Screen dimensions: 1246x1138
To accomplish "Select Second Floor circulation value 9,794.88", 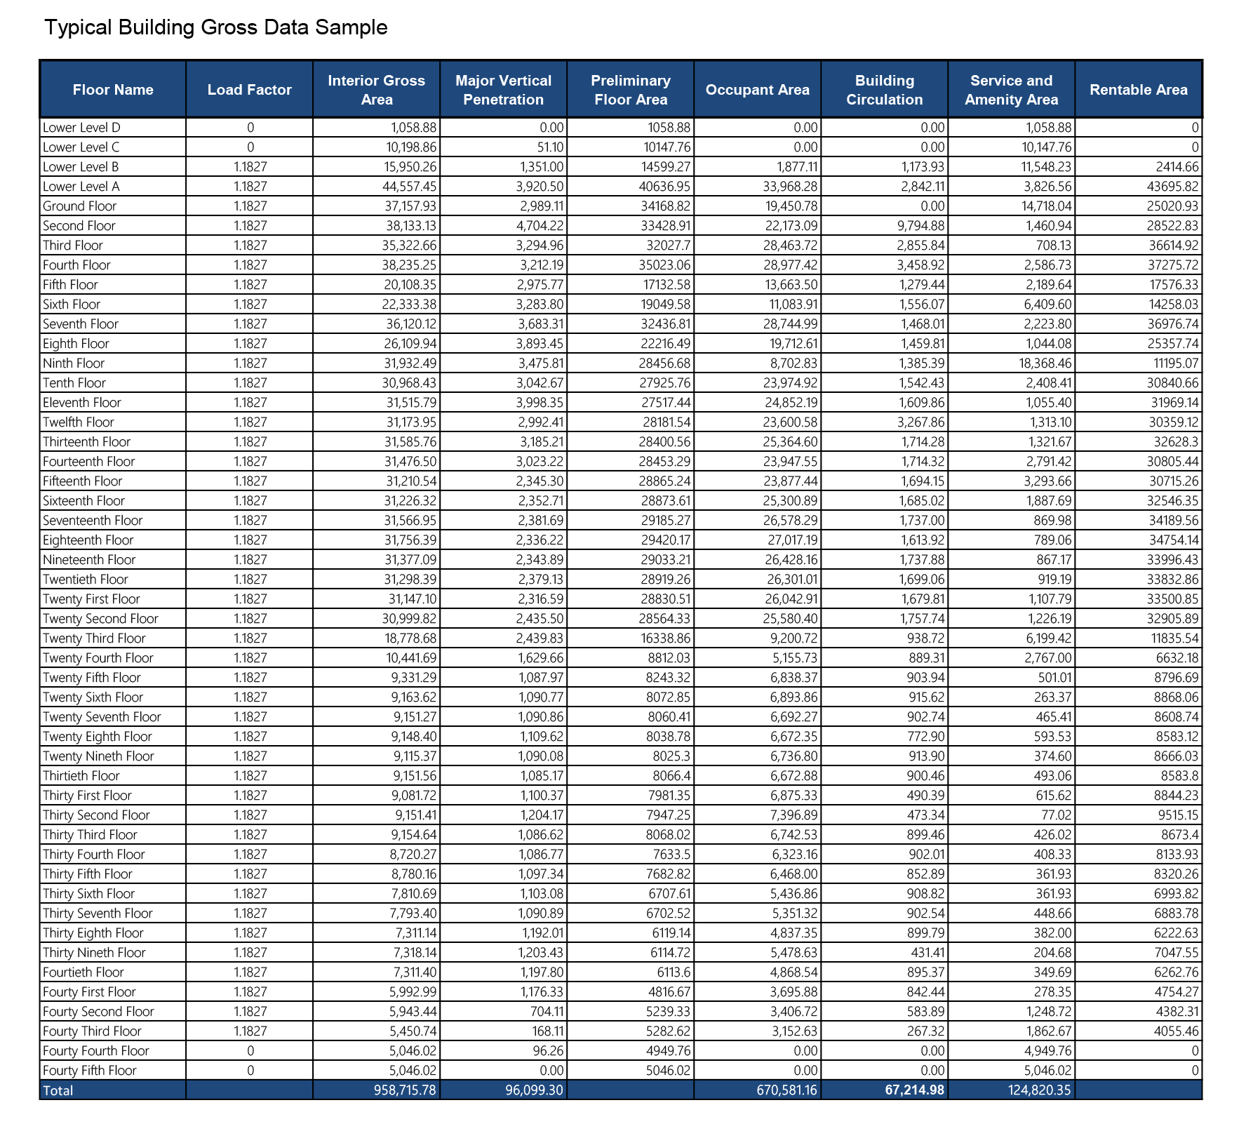I will click(x=920, y=226).
